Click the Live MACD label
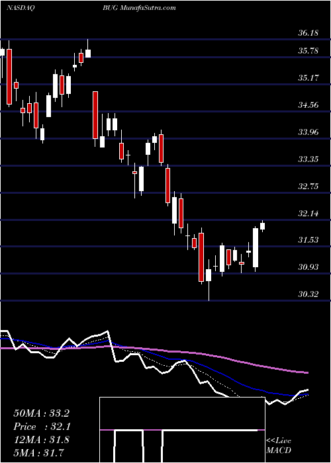 click(279, 445)
